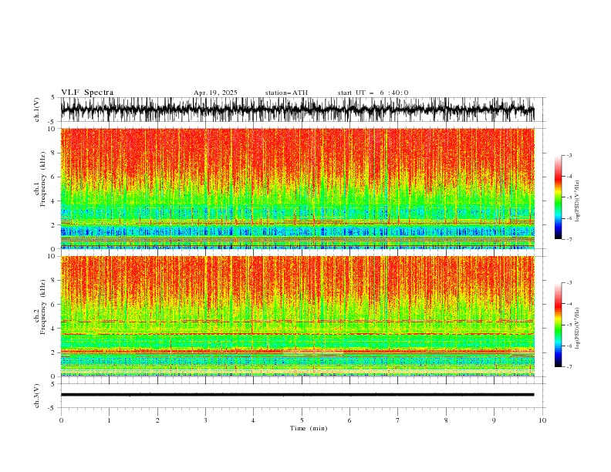Click the "-5" volt tick of ch.1 waveform

(x=52, y=122)
